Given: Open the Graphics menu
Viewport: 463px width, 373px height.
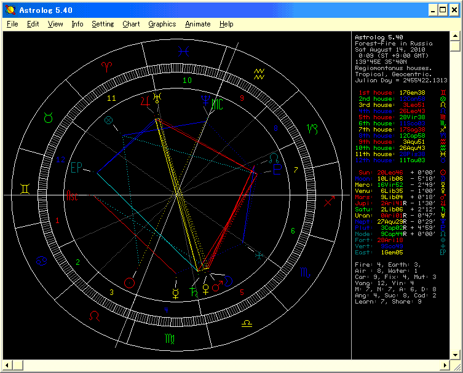Looking at the screenshot, I should tap(162, 24).
